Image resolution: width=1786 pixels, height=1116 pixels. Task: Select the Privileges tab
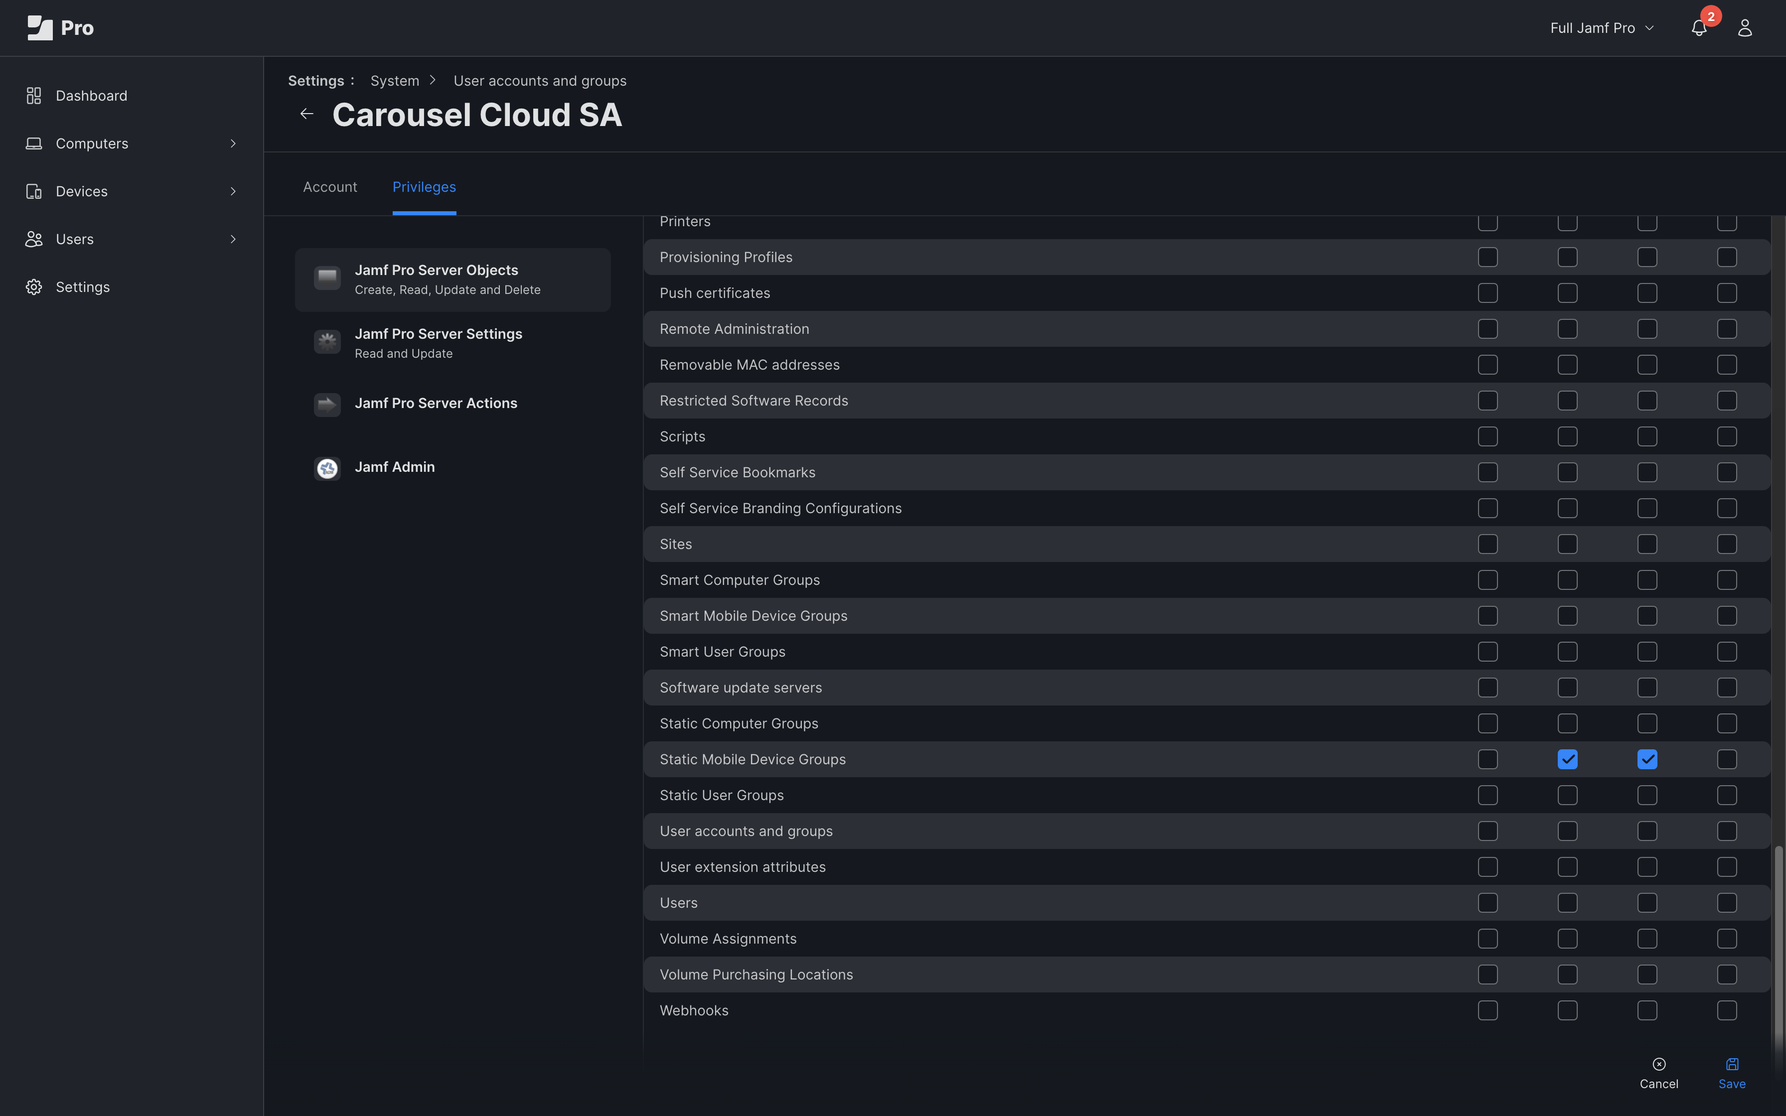coord(425,187)
